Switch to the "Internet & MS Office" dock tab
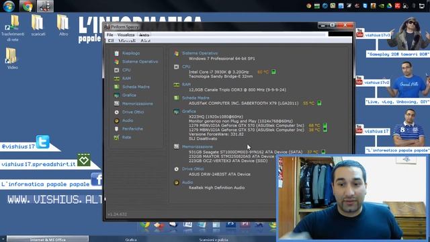430x242 pixels. click(x=48, y=239)
